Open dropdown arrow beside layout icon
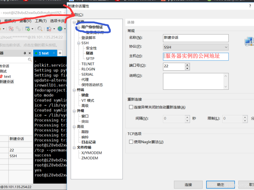254x190 pixels. (x=54, y=29)
